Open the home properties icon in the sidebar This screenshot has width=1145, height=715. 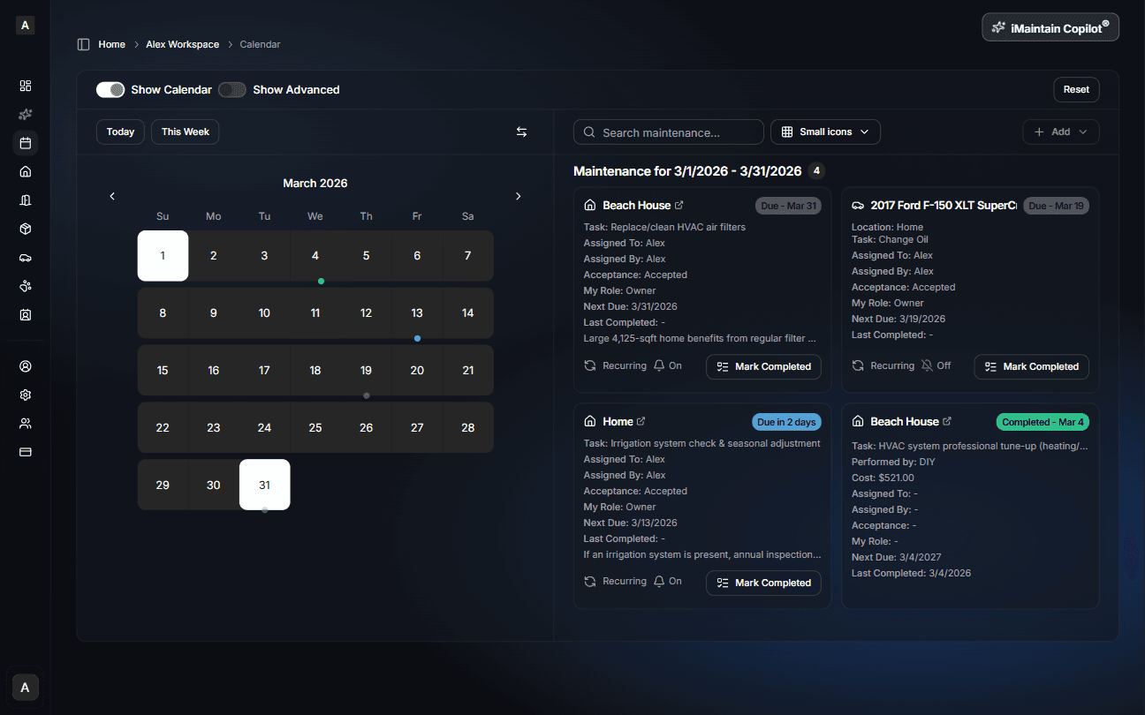pyautogui.click(x=25, y=171)
